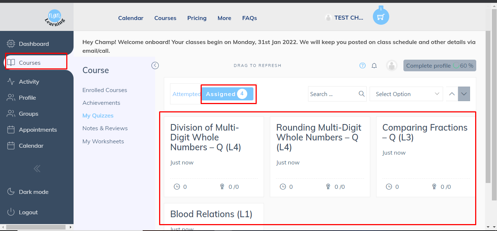Click the search magnifier icon
Screen dimensions: 497x231
[x=362, y=94]
